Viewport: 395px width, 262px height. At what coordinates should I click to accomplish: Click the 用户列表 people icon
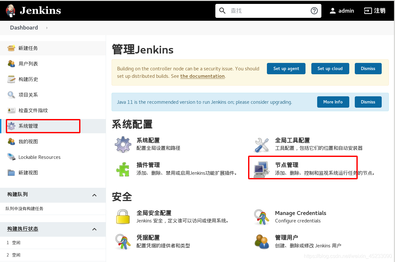(11, 64)
